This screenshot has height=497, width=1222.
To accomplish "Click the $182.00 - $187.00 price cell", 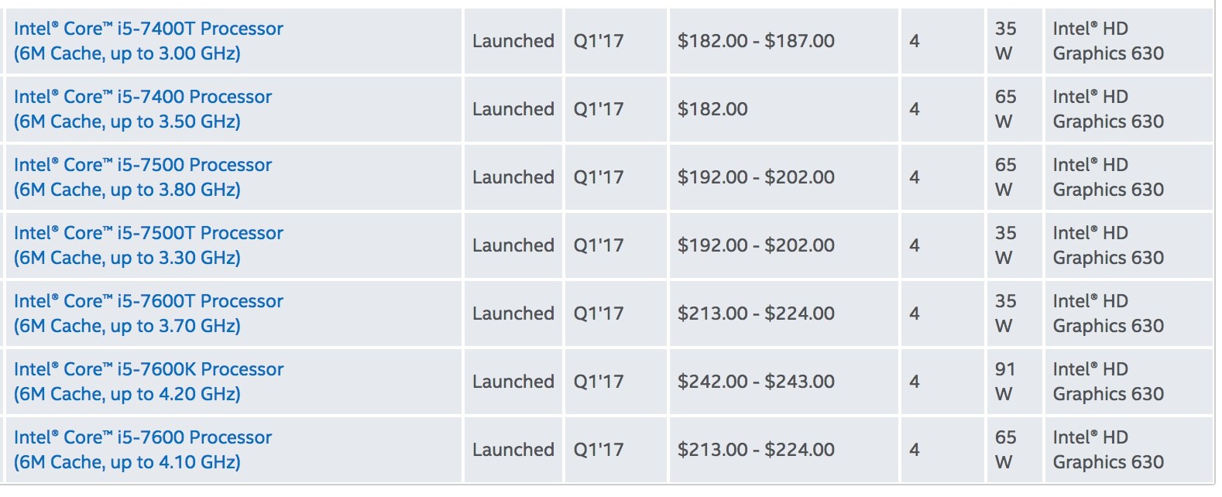I will (x=756, y=41).
